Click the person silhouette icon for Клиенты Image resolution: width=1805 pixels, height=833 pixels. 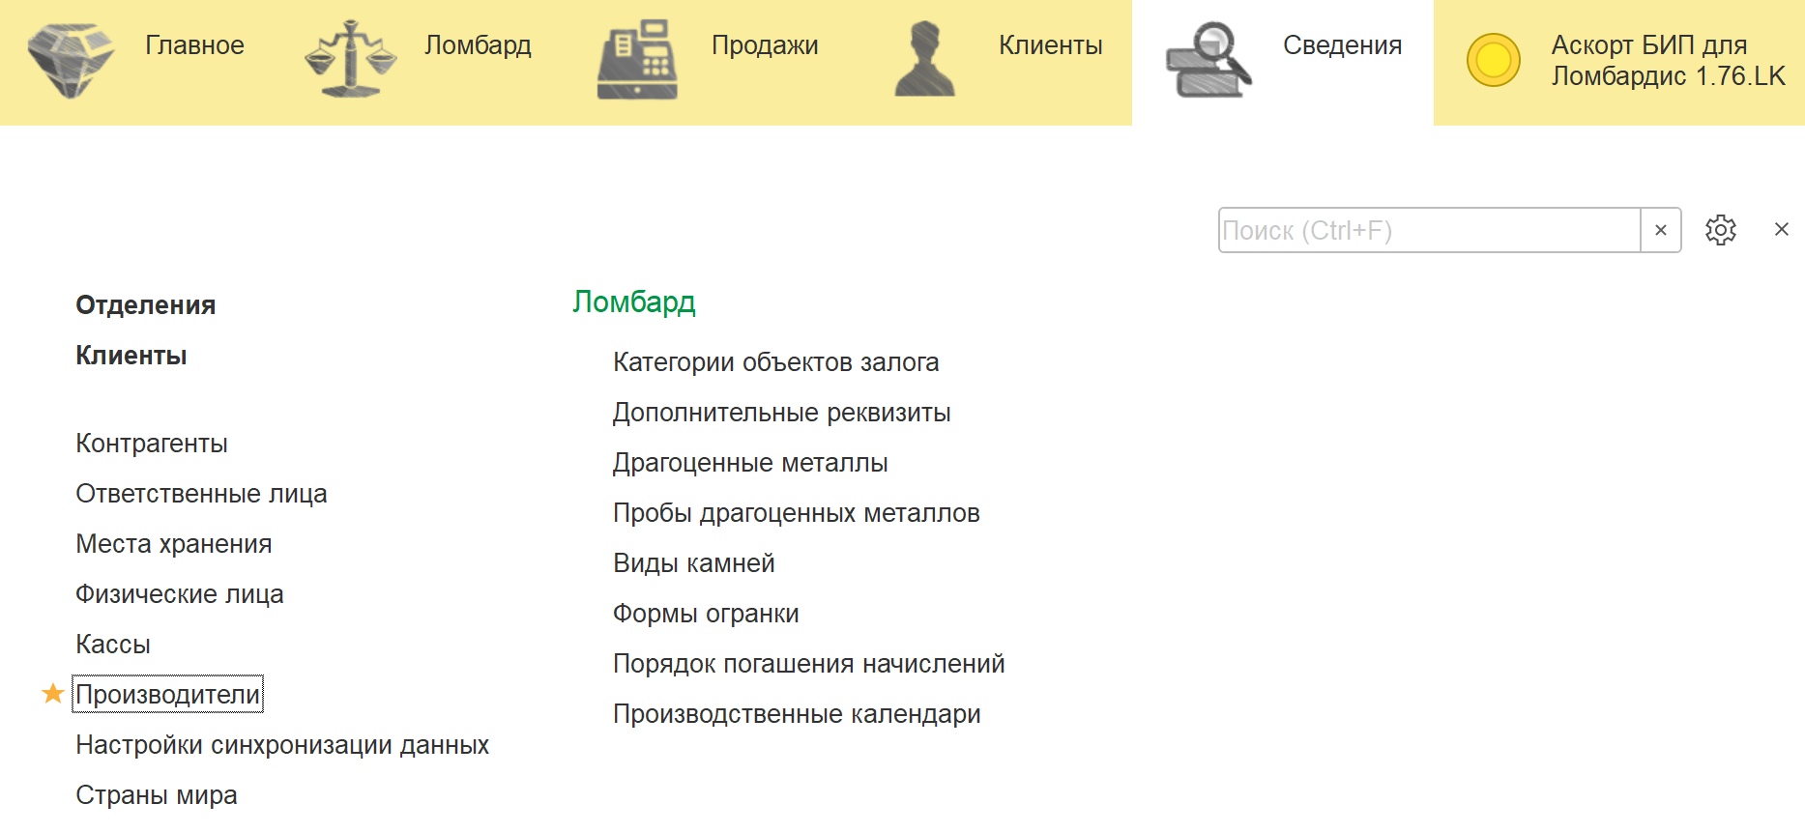click(x=925, y=59)
